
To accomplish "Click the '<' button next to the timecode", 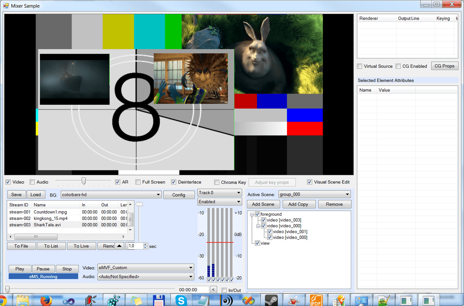I will coord(213,289).
